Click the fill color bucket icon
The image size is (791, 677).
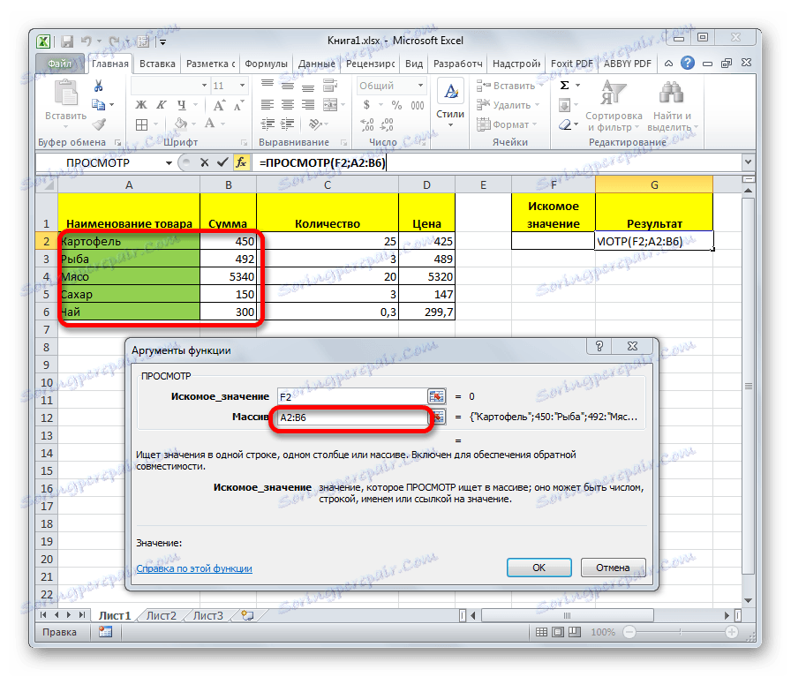point(181,124)
